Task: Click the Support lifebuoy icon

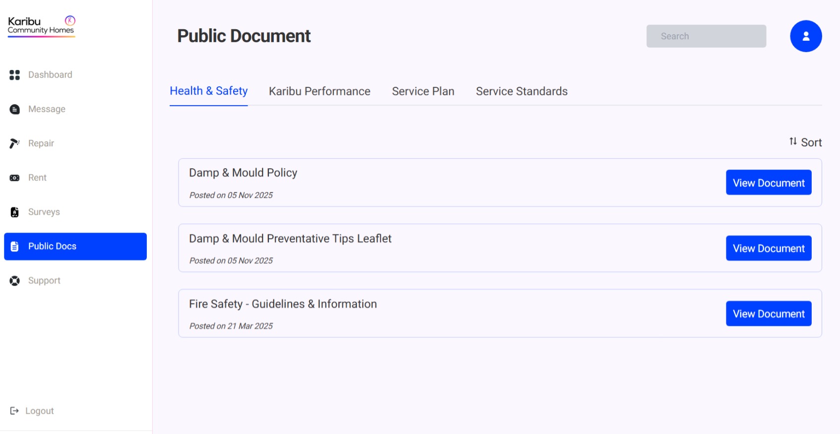Action: [x=15, y=281]
